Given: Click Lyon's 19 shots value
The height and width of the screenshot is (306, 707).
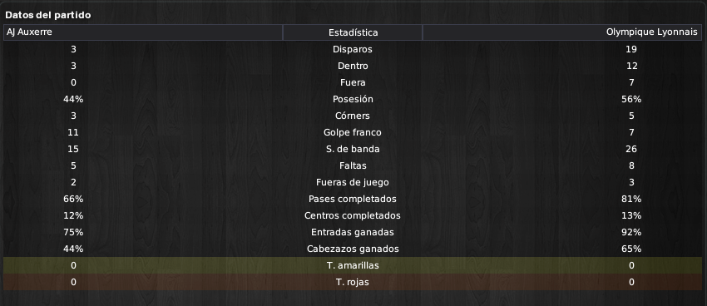Looking at the screenshot, I should pyautogui.click(x=631, y=49).
